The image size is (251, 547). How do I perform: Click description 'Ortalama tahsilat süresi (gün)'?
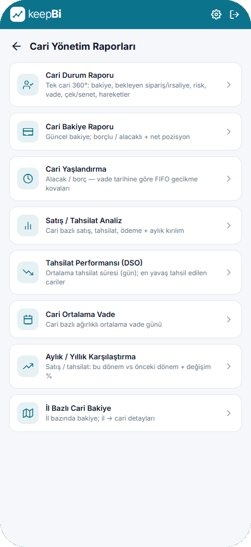(x=126, y=278)
